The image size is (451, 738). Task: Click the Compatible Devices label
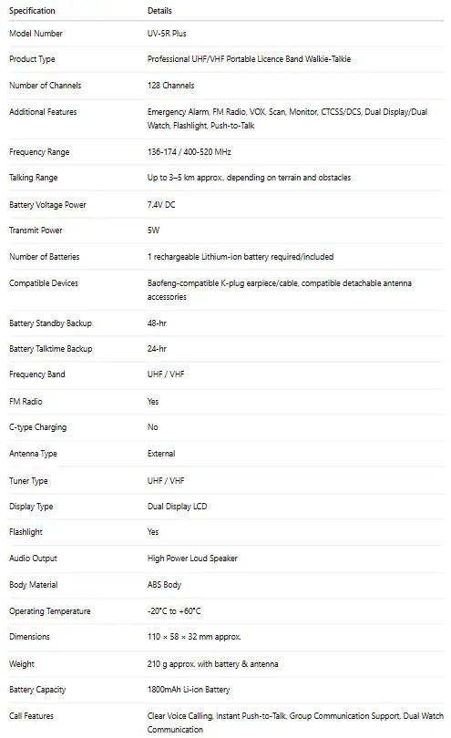(44, 282)
